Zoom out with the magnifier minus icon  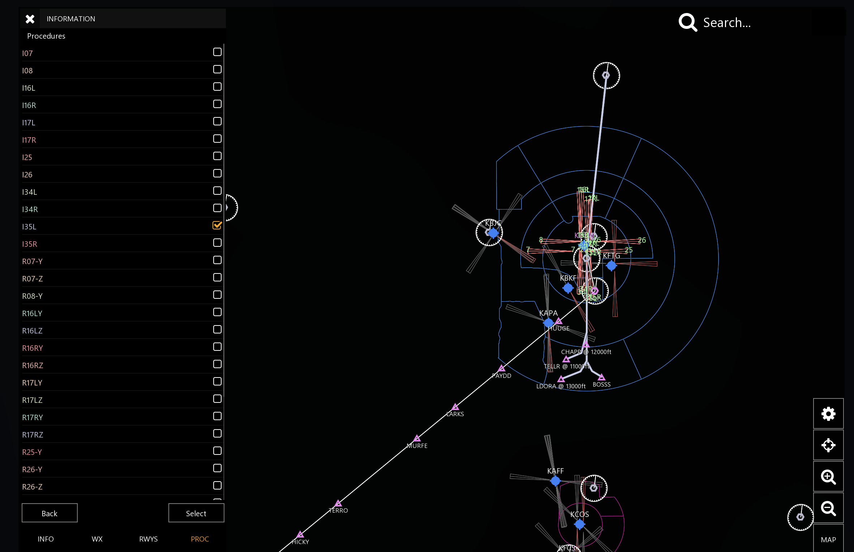pos(828,508)
